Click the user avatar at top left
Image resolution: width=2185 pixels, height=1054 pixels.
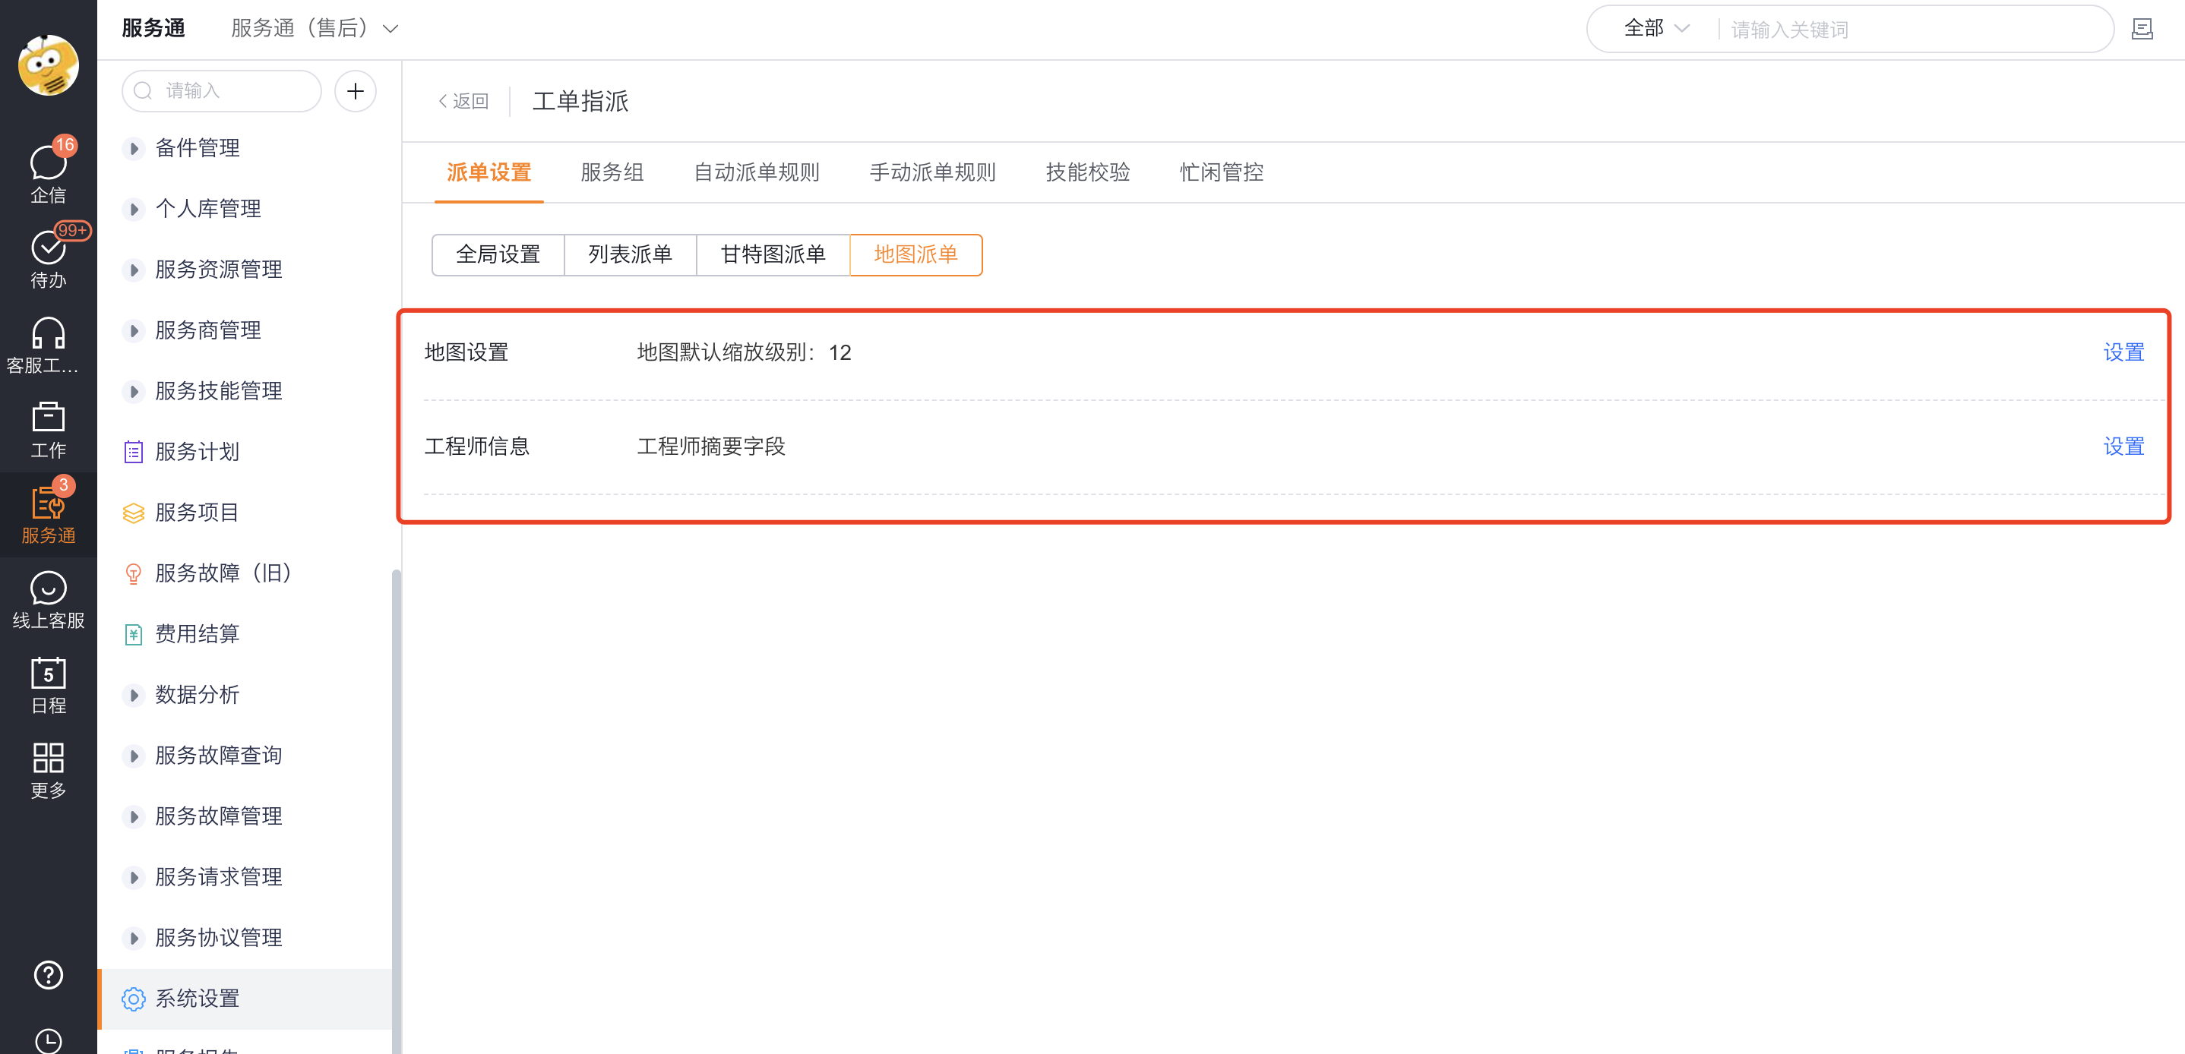[49, 65]
